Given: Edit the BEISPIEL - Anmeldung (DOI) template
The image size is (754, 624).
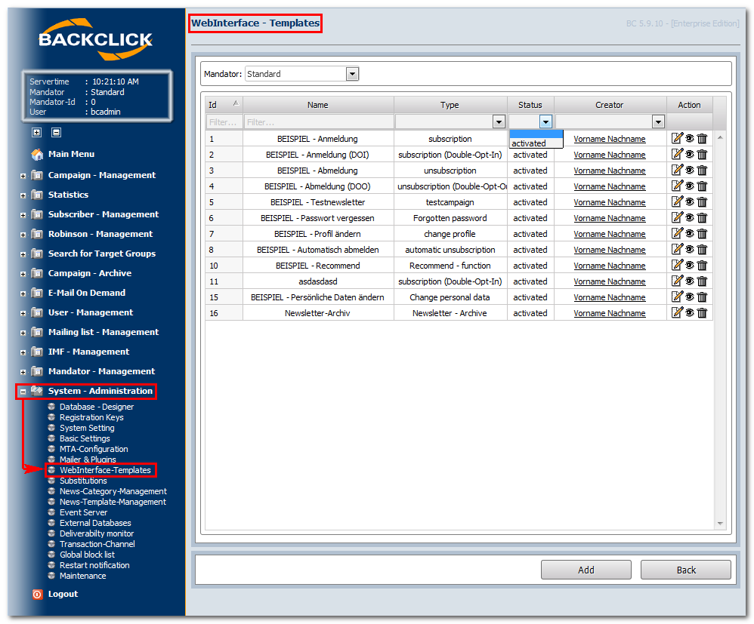Looking at the screenshot, I should pyautogui.click(x=677, y=154).
